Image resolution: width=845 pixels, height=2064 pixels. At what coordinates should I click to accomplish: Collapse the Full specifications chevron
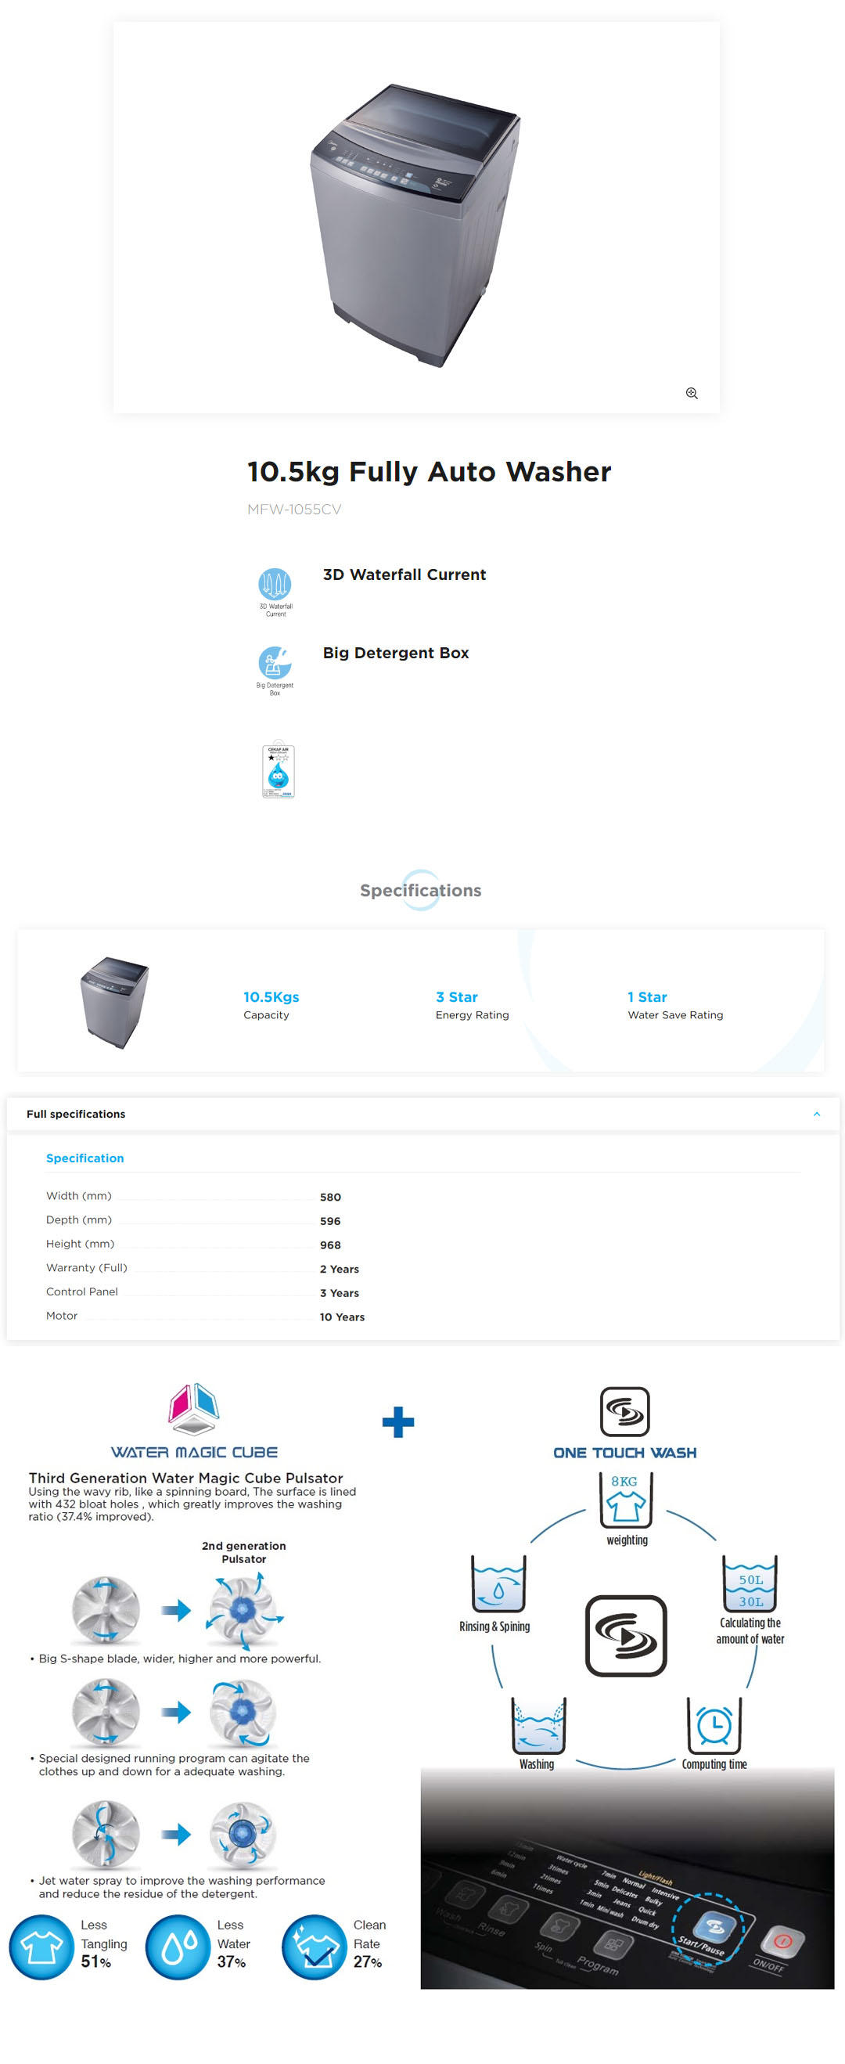816,1114
